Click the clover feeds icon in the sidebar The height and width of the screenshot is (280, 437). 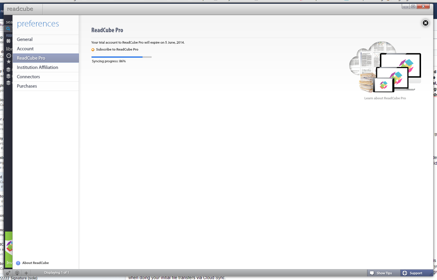coord(8,41)
